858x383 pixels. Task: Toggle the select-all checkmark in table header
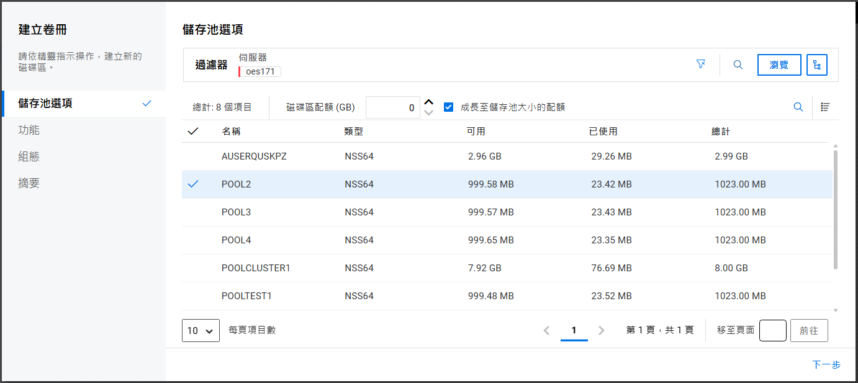click(x=192, y=131)
